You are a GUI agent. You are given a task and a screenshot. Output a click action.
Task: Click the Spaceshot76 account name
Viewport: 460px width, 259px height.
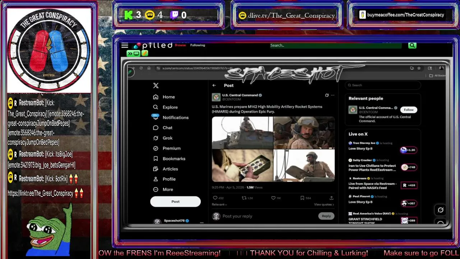[174, 221]
